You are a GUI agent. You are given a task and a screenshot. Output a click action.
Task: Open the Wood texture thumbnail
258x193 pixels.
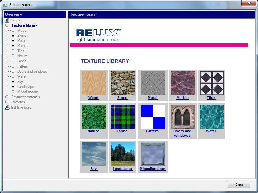(94, 83)
